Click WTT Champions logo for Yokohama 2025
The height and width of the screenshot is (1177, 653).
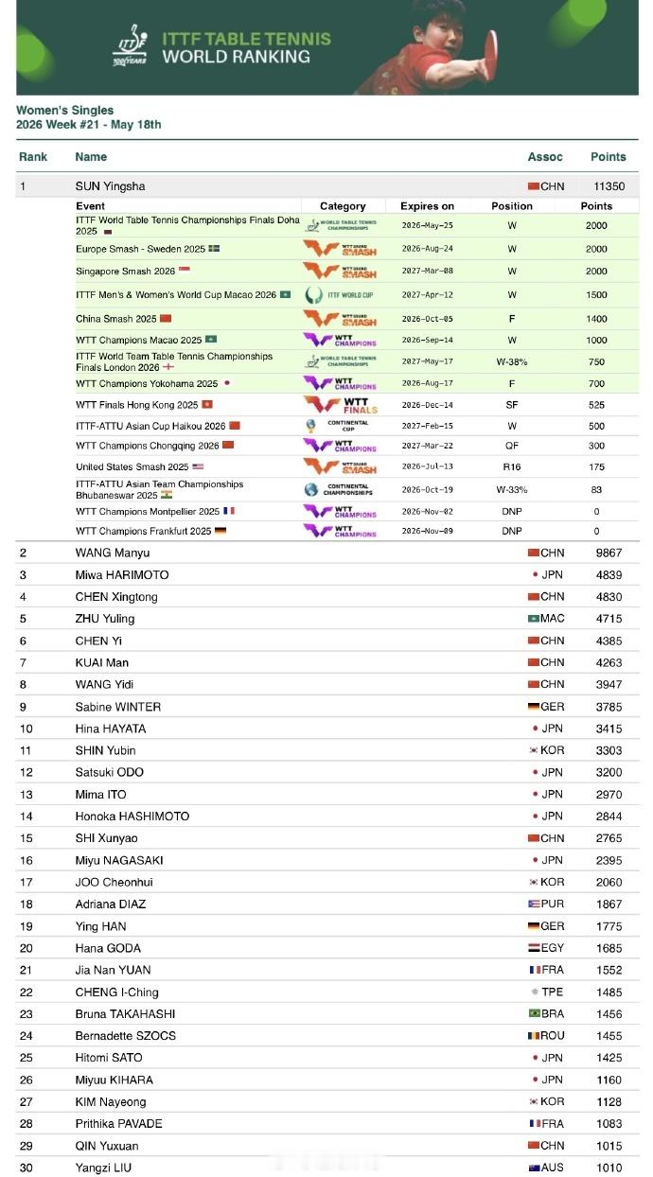tap(340, 383)
